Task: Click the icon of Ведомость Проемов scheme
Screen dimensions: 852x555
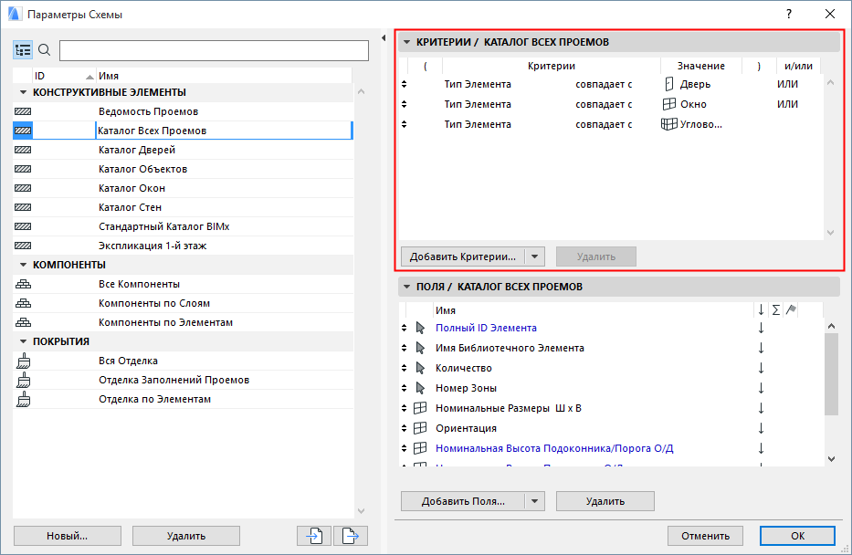Action: click(23, 111)
